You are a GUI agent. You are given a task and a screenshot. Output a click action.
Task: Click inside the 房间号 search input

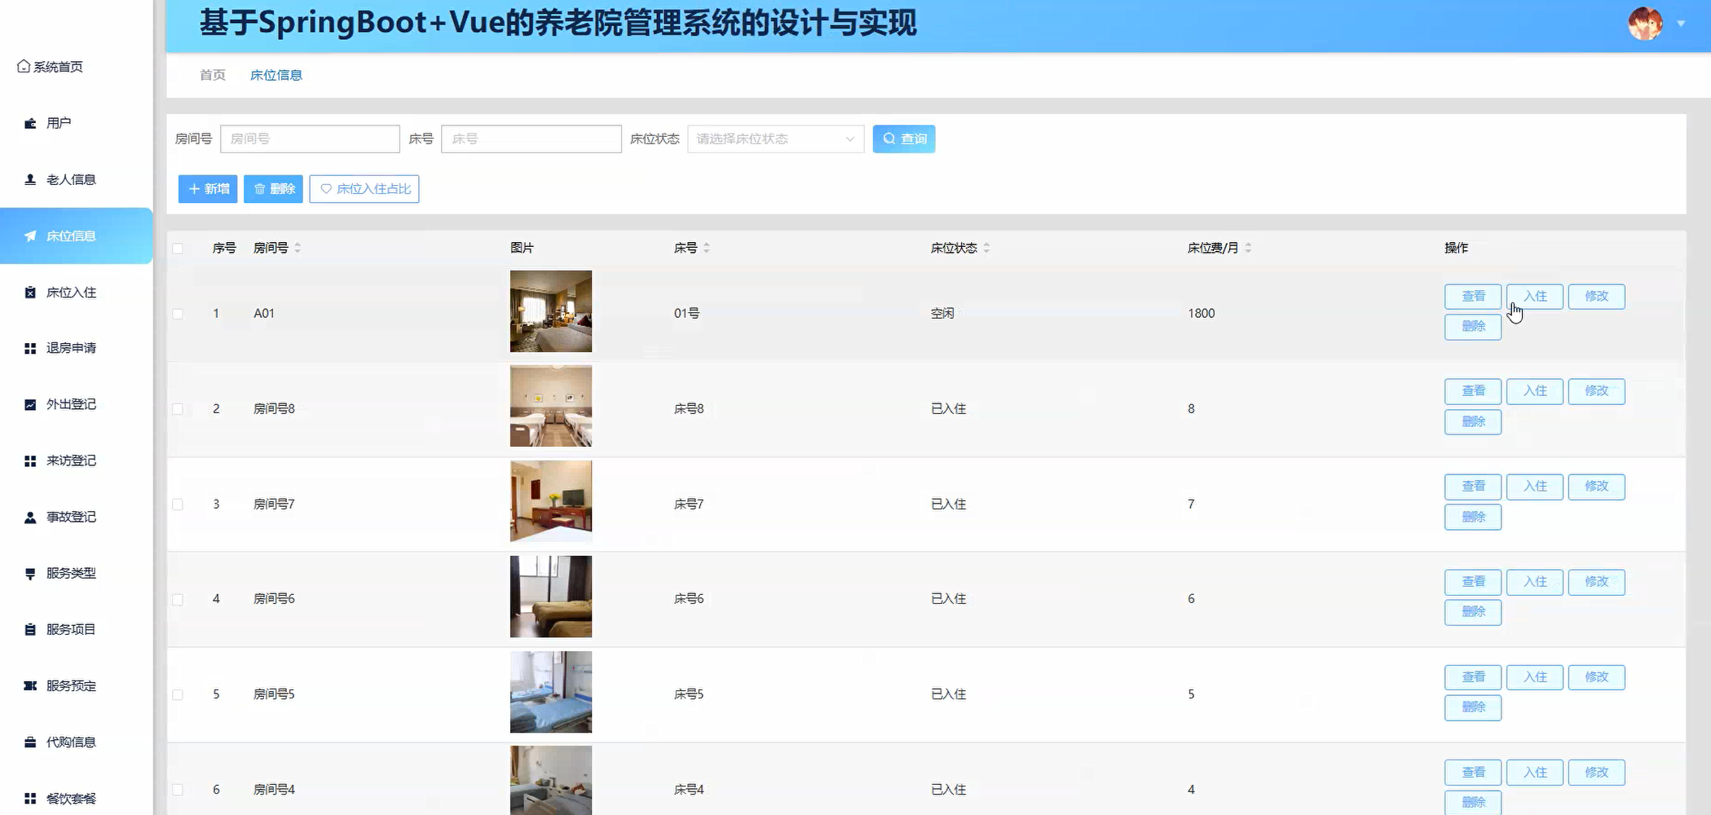(x=310, y=139)
